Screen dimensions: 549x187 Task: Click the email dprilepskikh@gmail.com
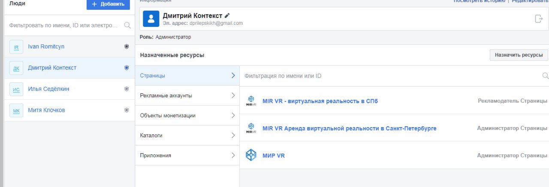pyautogui.click(x=216, y=23)
